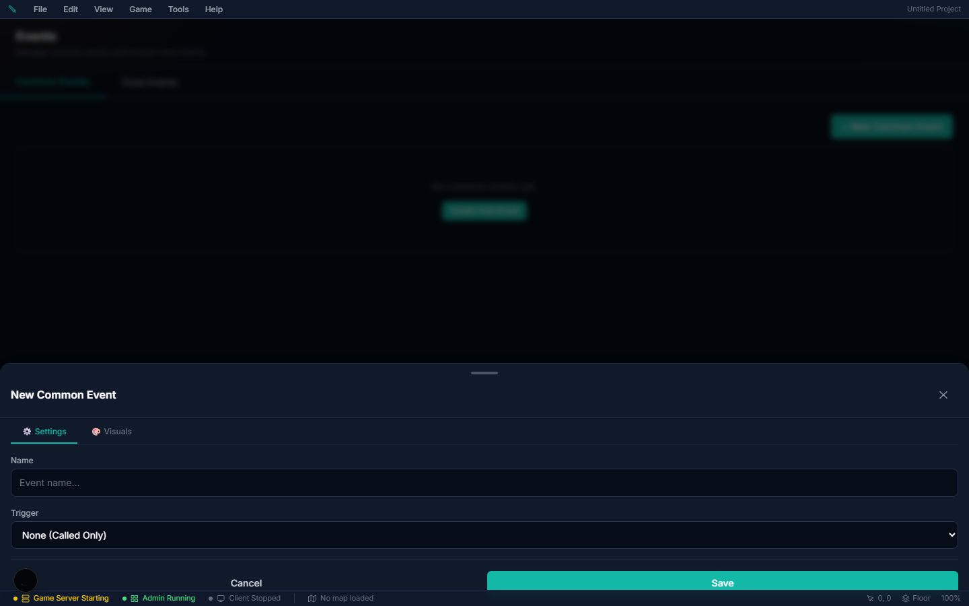Click the Untitled Project title text
The height and width of the screenshot is (606, 969).
tap(933, 9)
